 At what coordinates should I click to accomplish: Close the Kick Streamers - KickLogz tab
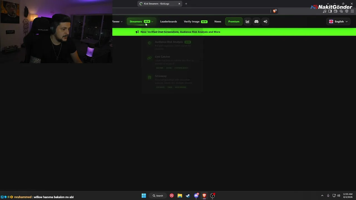pyautogui.click(x=179, y=4)
